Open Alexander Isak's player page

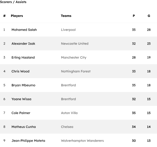point(23,44)
